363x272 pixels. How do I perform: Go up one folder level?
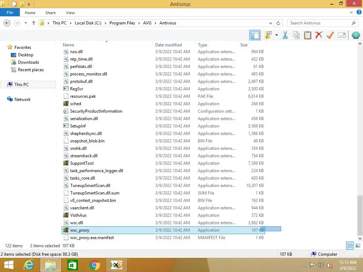tap(34, 23)
